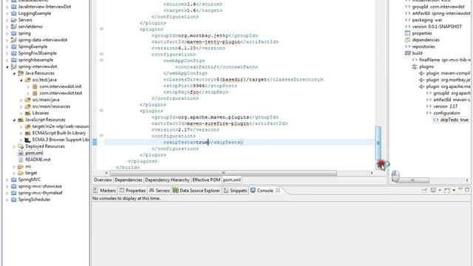473x266 pixels.
Task: Expand the Deployed Resources node
Action: (14, 146)
